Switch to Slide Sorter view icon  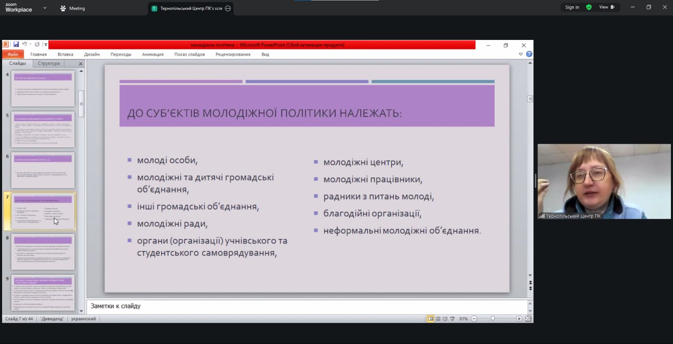[438, 319]
